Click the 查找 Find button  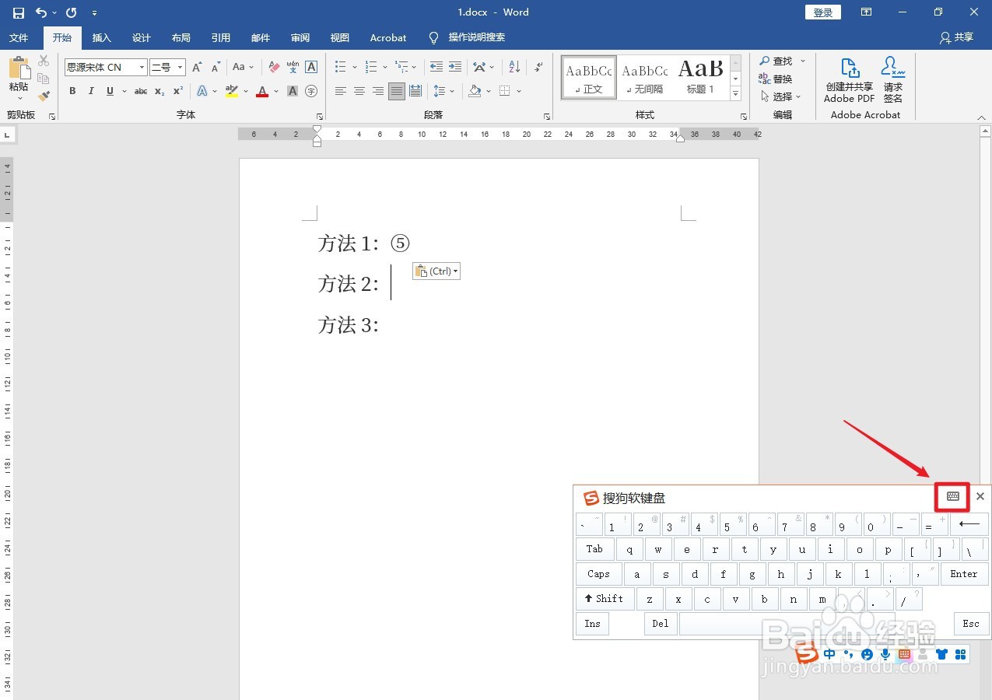click(x=776, y=61)
